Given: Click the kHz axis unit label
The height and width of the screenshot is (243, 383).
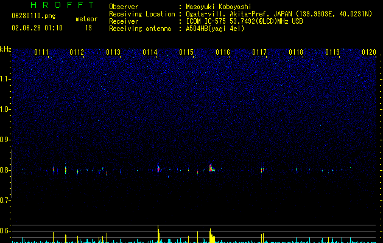Looking at the screenshot, I should pyautogui.click(x=5, y=49).
